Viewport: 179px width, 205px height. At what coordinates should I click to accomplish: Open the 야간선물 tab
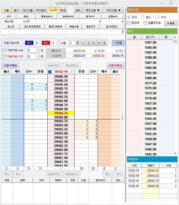click(28, 10)
